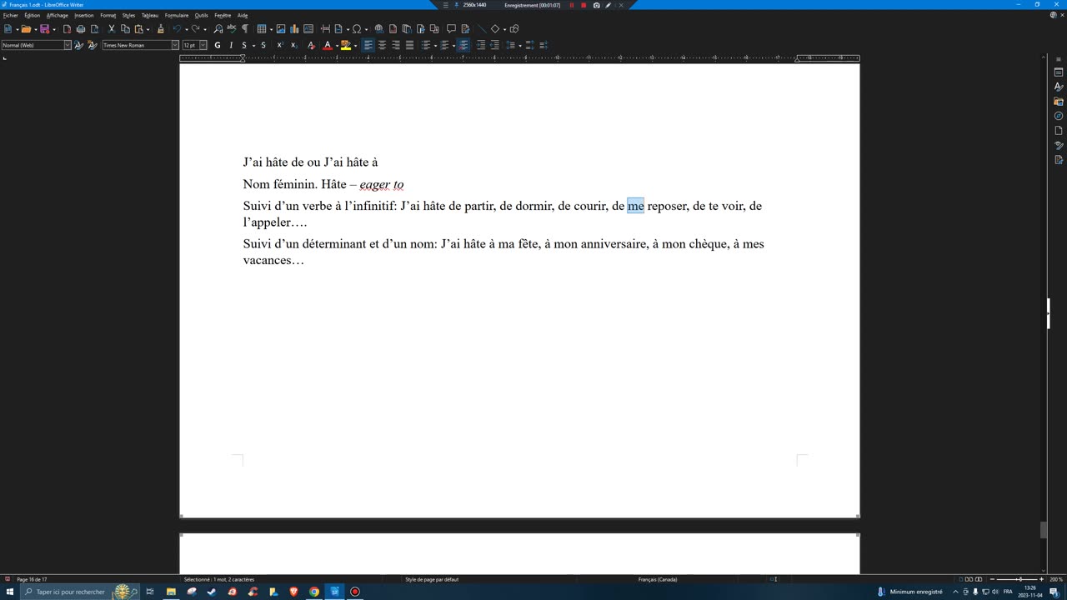The height and width of the screenshot is (600, 1067).
Task: Click the Insert Comment speech bubble icon
Action: (x=451, y=29)
